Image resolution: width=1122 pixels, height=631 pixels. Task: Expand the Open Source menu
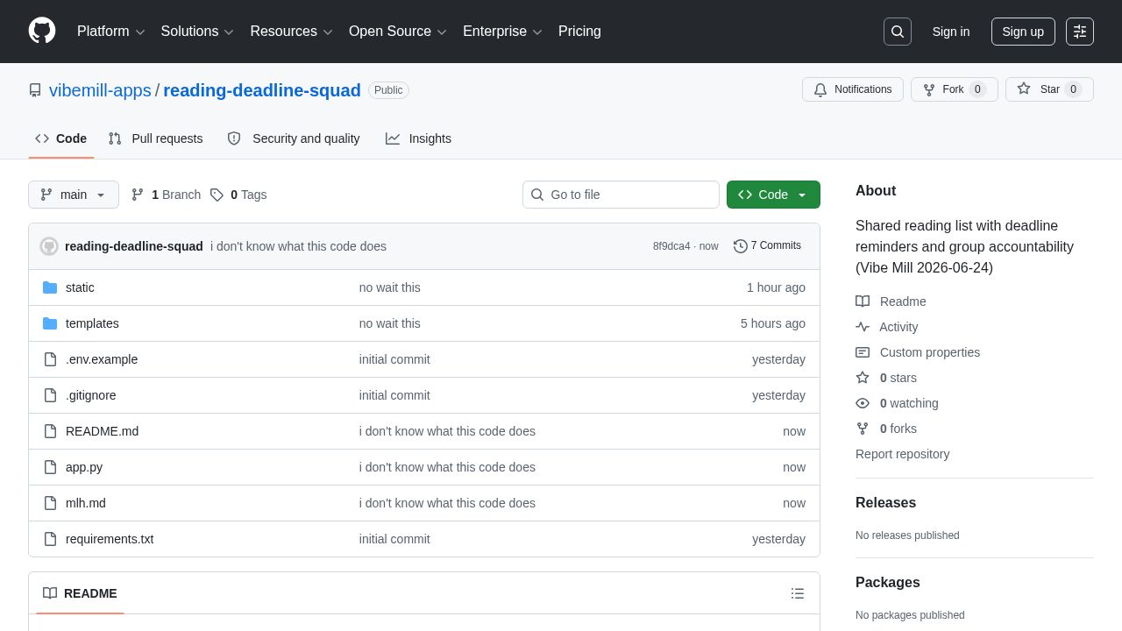pos(398,32)
